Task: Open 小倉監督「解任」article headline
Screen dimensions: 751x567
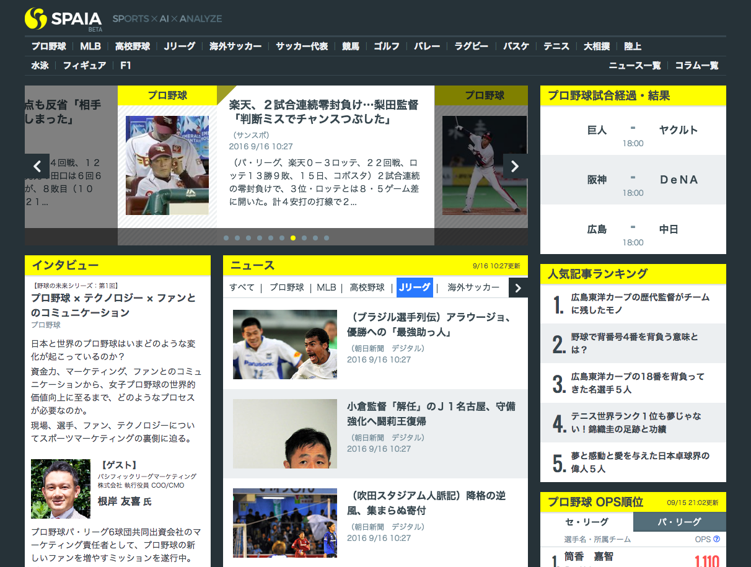Action: click(x=431, y=414)
